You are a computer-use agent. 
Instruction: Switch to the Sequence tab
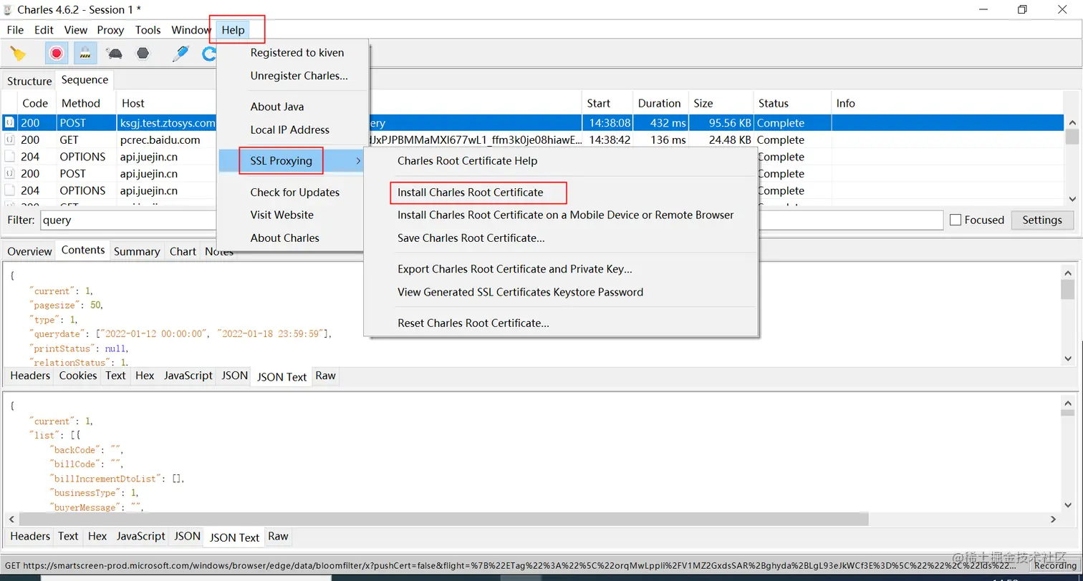[85, 80]
